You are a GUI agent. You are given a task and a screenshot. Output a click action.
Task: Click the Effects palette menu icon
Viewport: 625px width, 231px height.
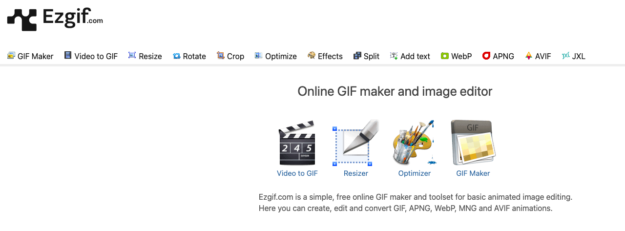(312, 56)
